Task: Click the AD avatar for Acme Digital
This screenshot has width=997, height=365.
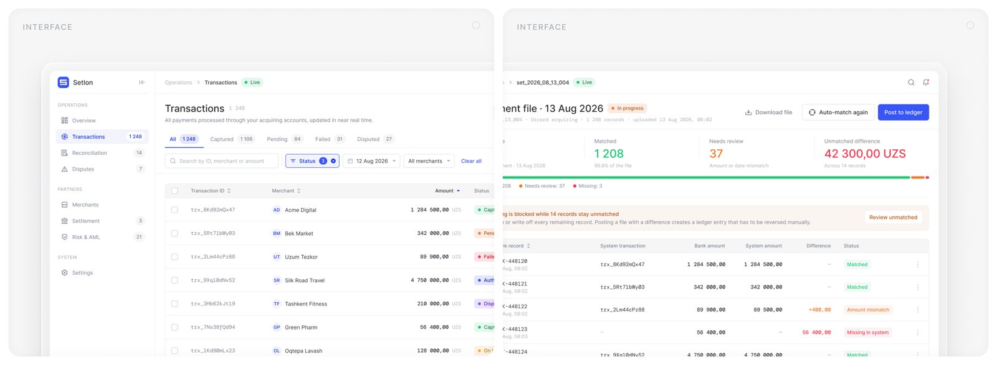Action: [277, 210]
